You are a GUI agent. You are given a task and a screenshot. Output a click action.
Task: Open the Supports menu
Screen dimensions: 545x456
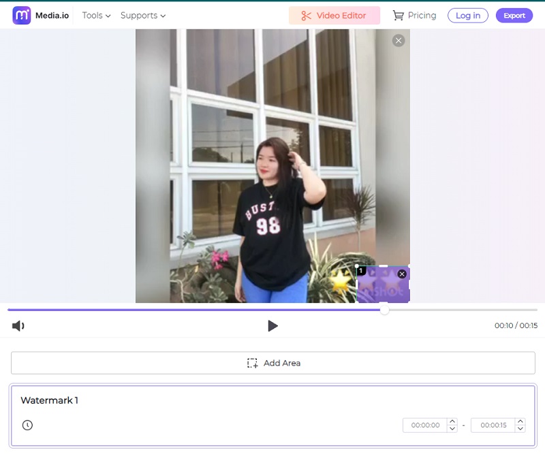138,15
